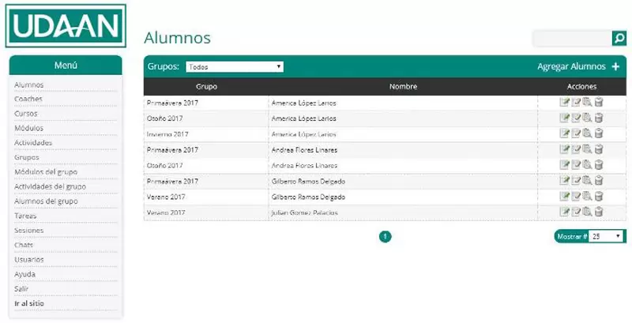The image size is (632, 323).
Task: Click first edit icon for Julian Gomez Palacios
Action: pyautogui.click(x=564, y=212)
